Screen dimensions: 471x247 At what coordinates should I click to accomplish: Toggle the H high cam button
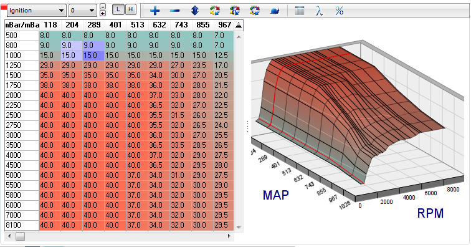[x=130, y=9]
